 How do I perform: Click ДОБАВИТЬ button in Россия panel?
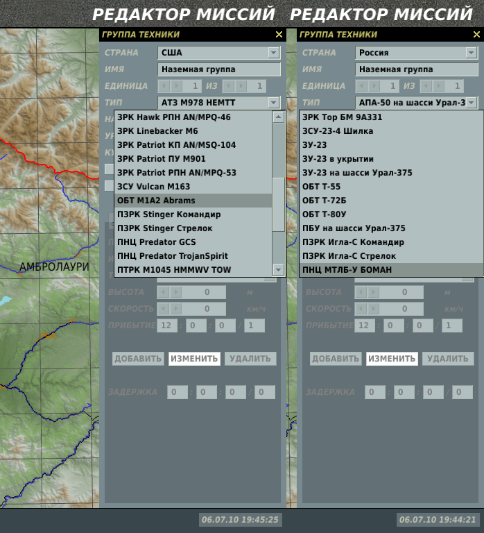pos(336,359)
